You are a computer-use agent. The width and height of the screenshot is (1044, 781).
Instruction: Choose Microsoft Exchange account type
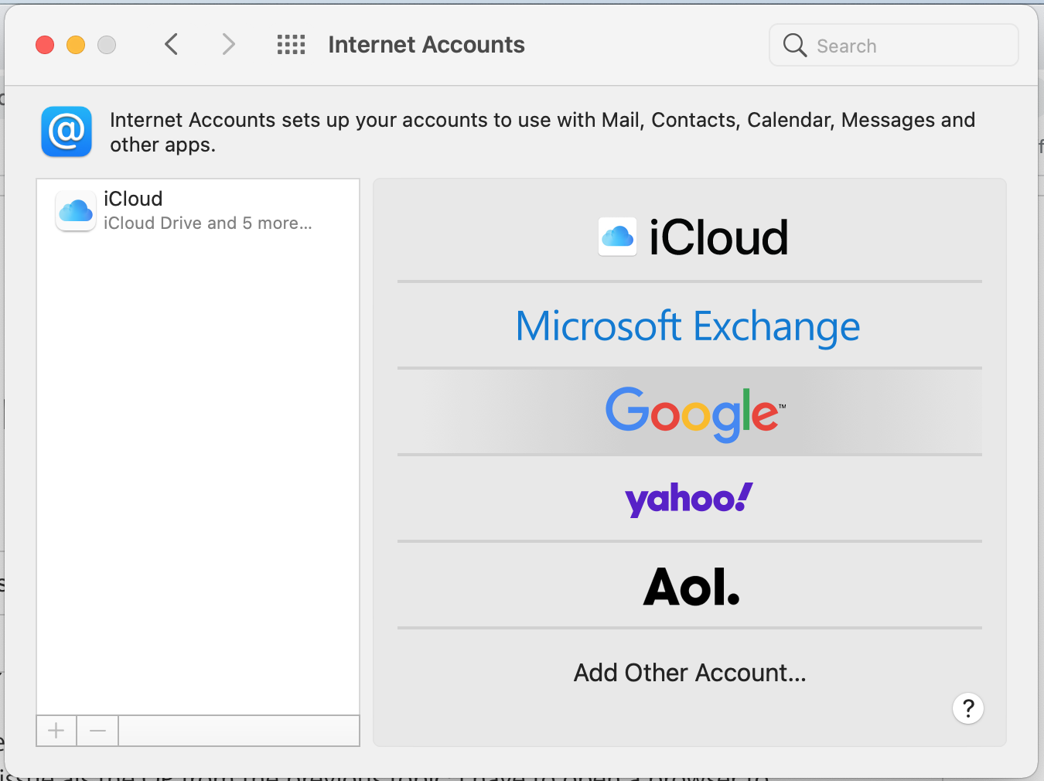click(x=690, y=326)
